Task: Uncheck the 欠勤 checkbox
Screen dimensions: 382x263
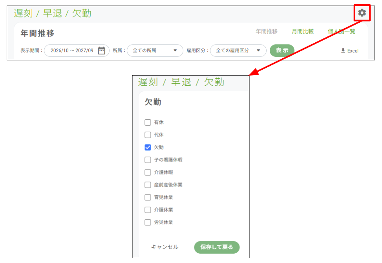Action: click(x=148, y=148)
